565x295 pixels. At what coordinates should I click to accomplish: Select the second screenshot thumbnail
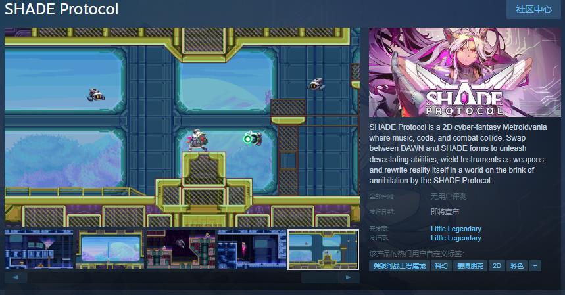tap(110, 249)
